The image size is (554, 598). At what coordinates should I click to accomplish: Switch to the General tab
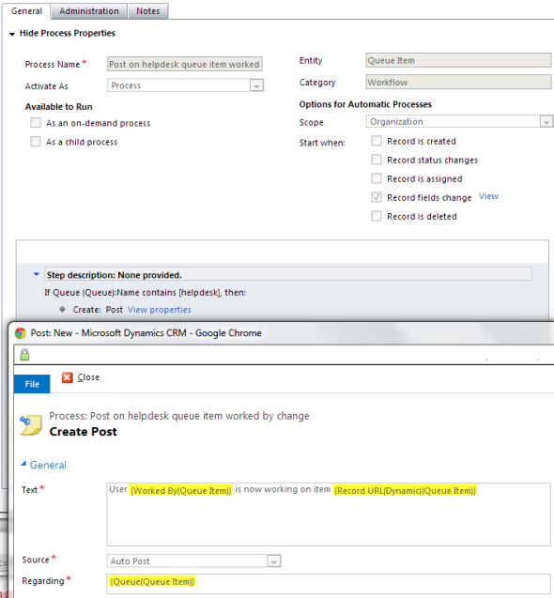pos(26,11)
